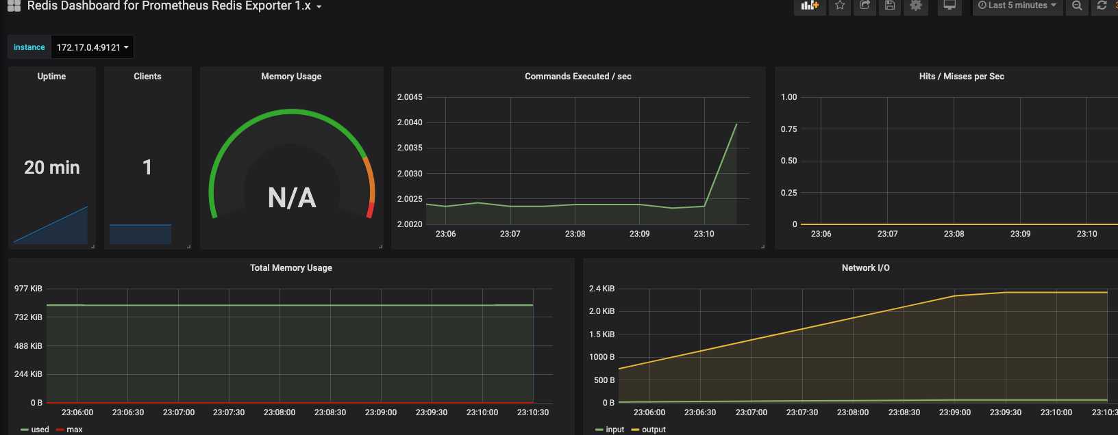Viewport: 1118px width, 435px height.
Task: Click the Commands Executed panel resize handle
Action: 762,246
